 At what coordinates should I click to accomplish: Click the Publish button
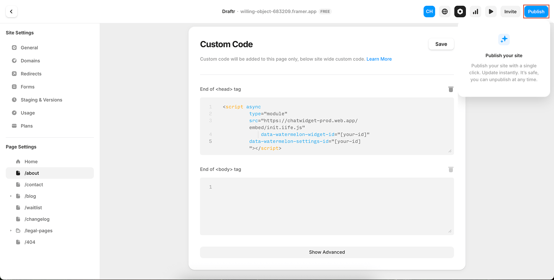[536, 12]
